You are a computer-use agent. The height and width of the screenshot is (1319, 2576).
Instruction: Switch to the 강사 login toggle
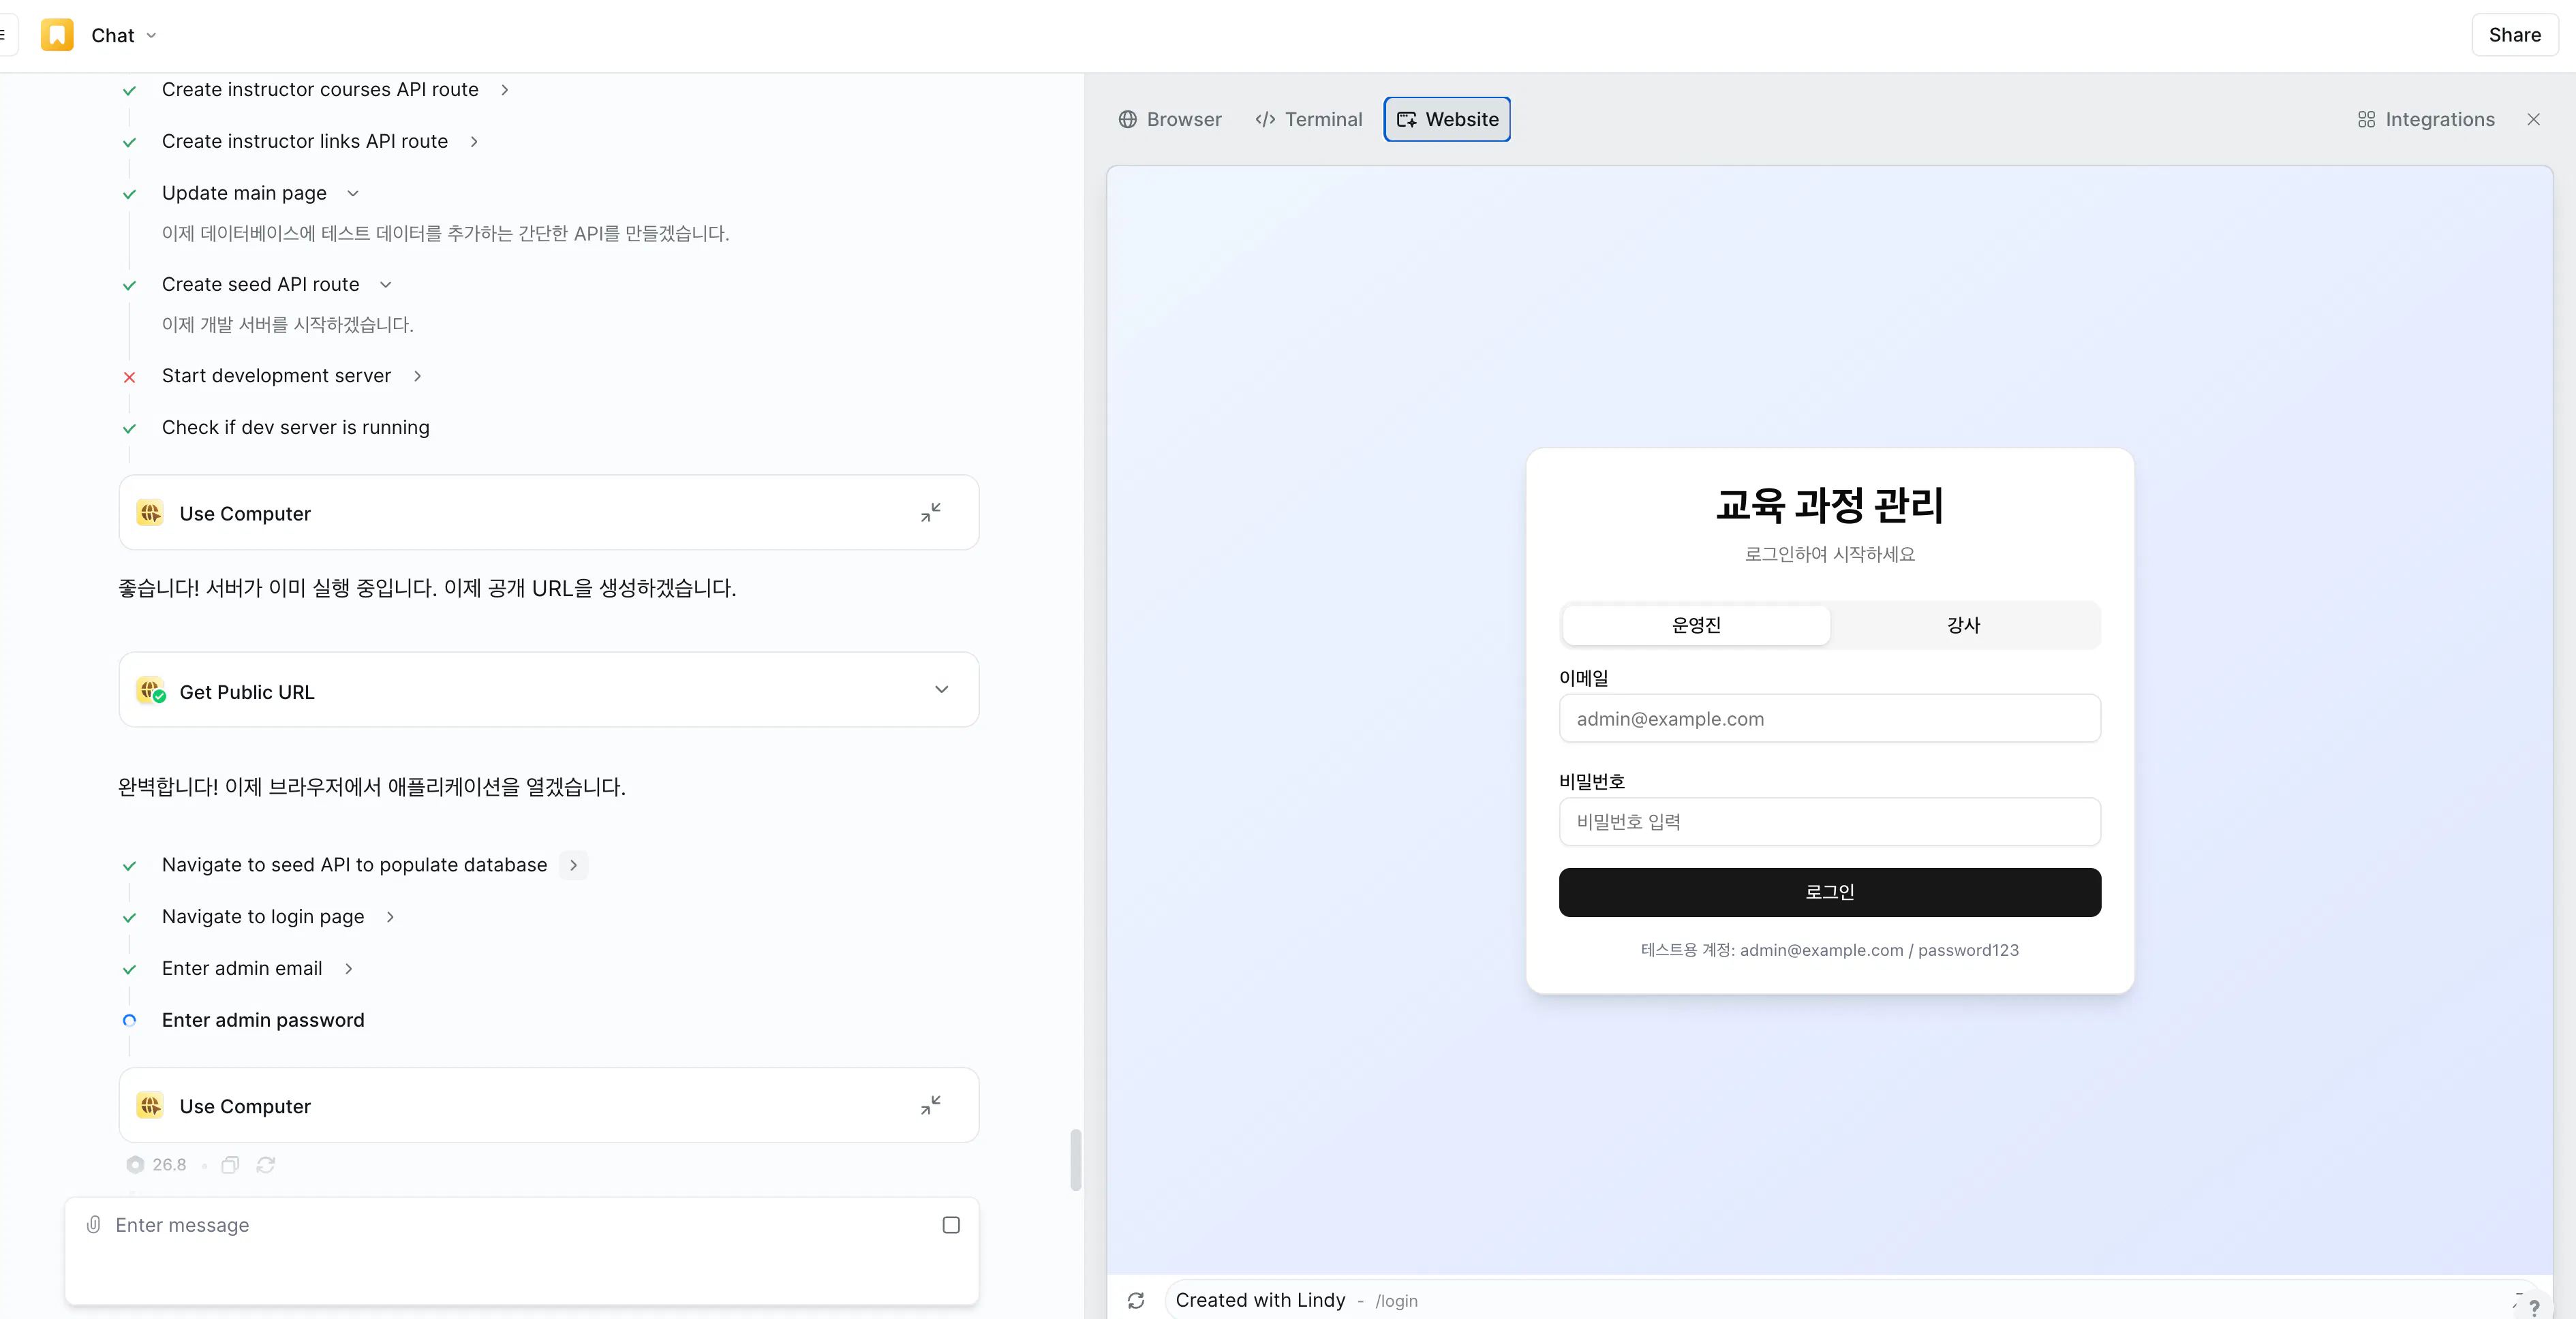pyautogui.click(x=1963, y=624)
